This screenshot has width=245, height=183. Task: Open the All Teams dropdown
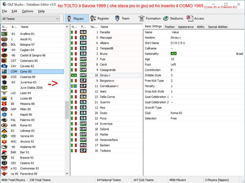[30, 19]
